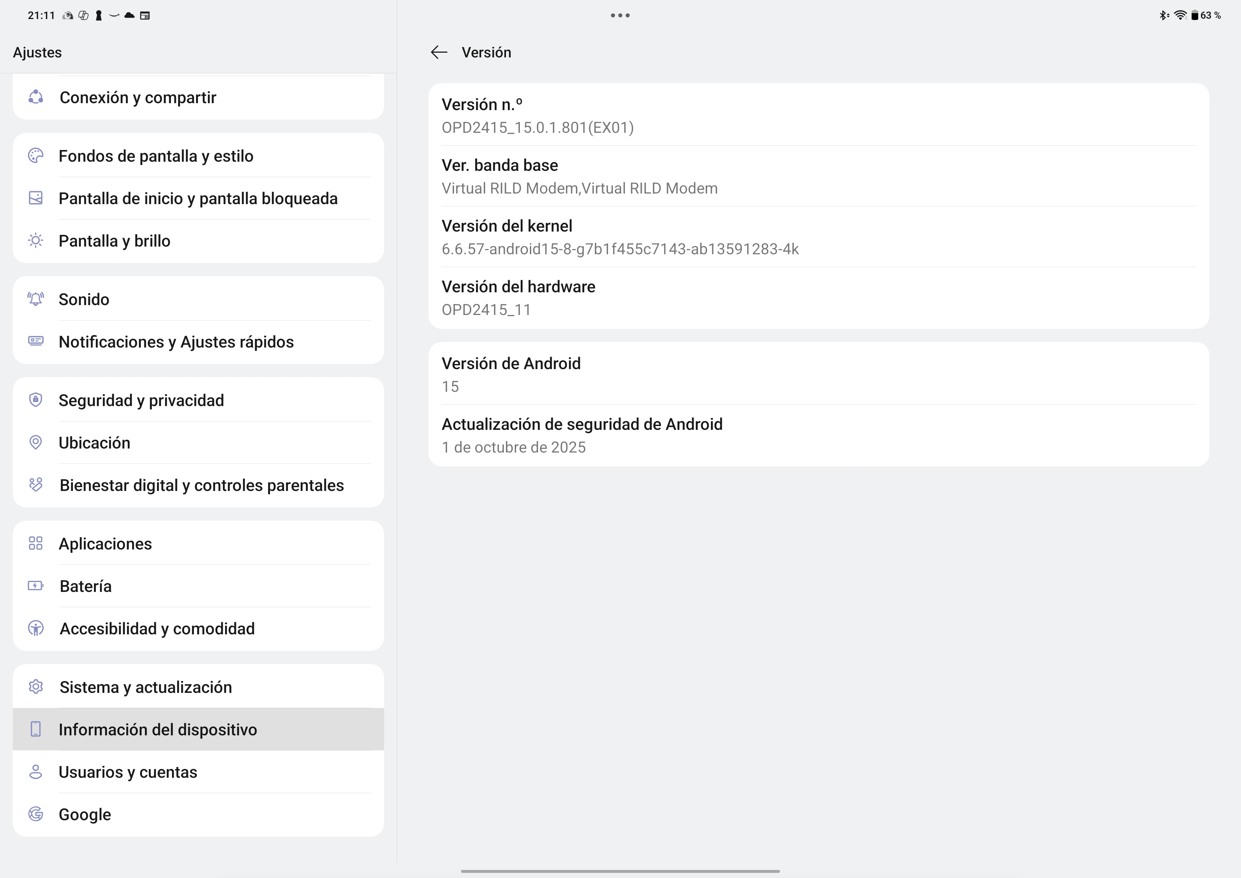Click the gear icon for Sistema y actualización
Image resolution: width=1241 pixels, height=878 pixels.
point(36,687)
